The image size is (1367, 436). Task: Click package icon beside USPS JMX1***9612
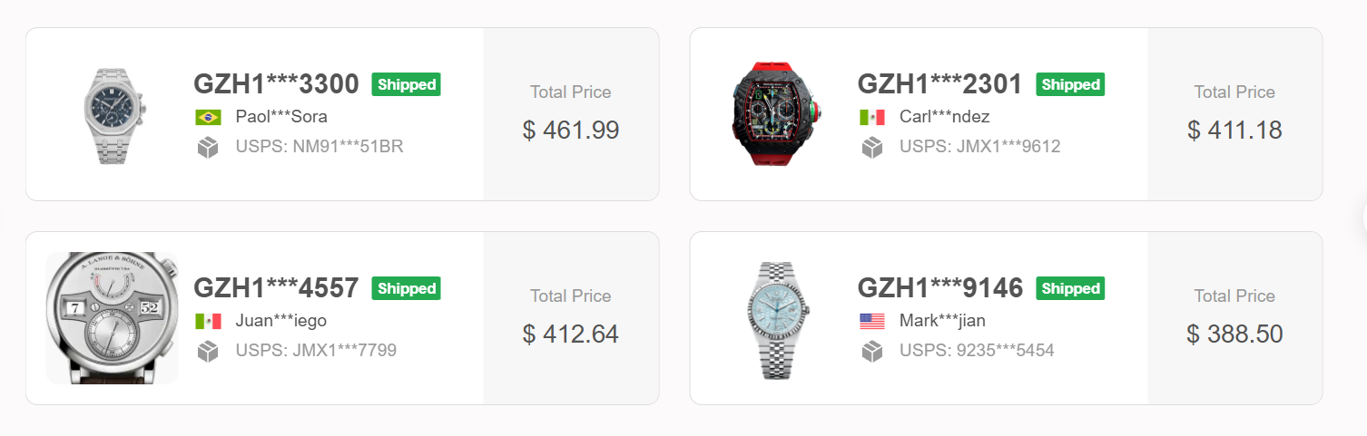pyautogui.click(x=872, y=147)
